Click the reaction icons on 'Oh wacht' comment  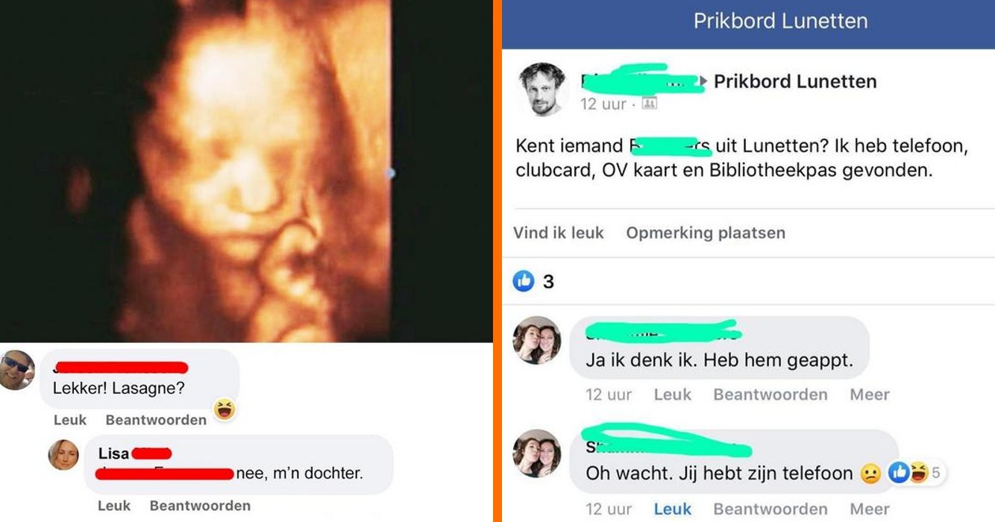point(908,473)
